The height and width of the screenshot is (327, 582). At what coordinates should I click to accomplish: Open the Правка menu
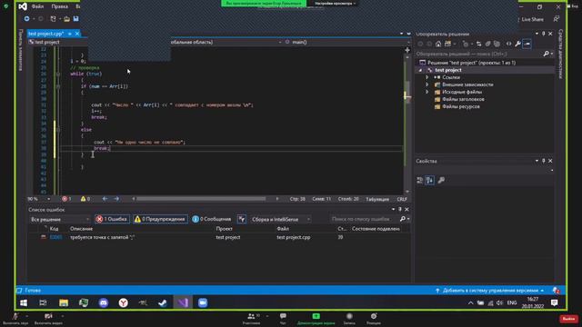59,6
